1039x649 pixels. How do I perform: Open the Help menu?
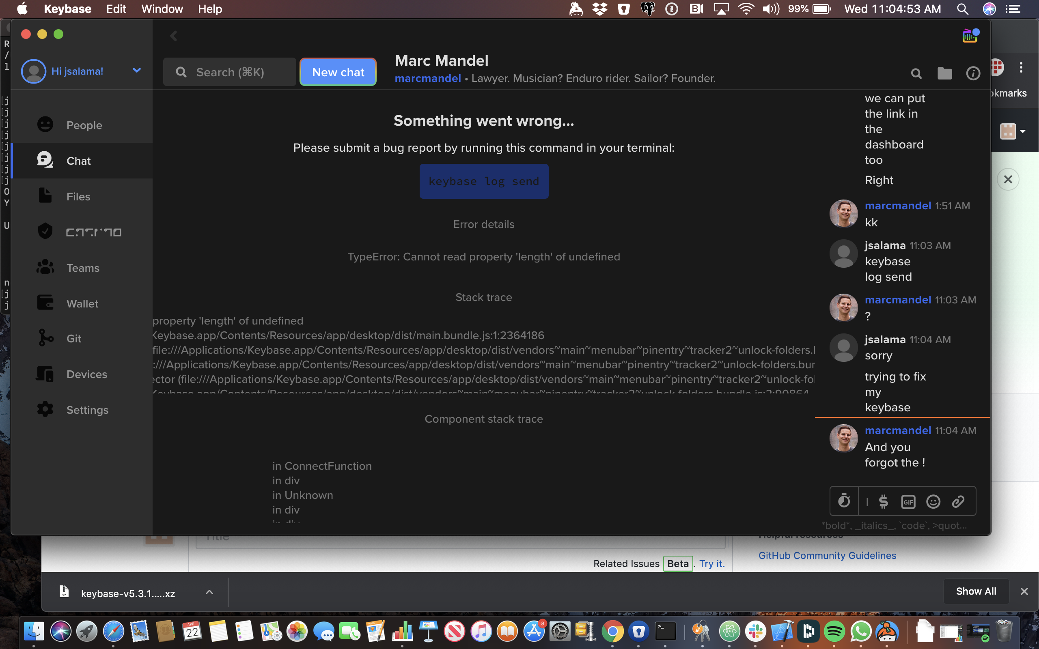pyautogui.click(x=210, y=9)
